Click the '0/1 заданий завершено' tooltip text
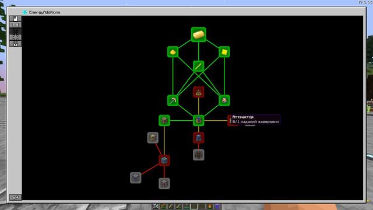Image resolution: width=373 pixels, height=210 pixels. coord(256,122)
